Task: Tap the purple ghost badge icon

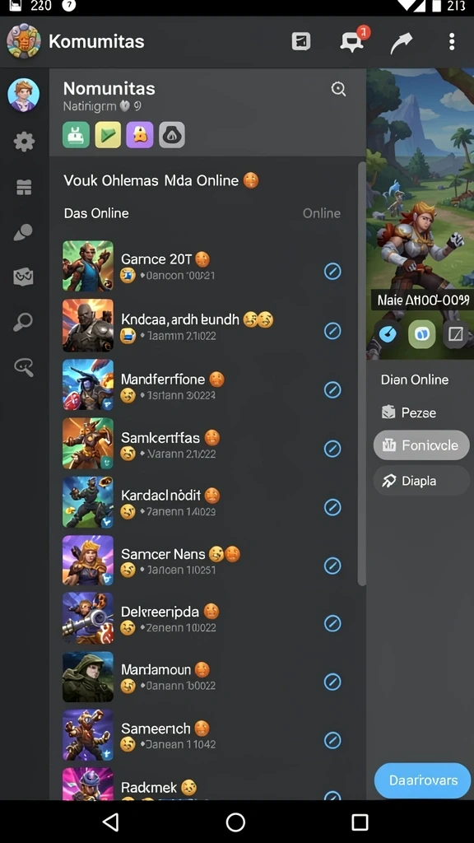Action: coord(140,134)
